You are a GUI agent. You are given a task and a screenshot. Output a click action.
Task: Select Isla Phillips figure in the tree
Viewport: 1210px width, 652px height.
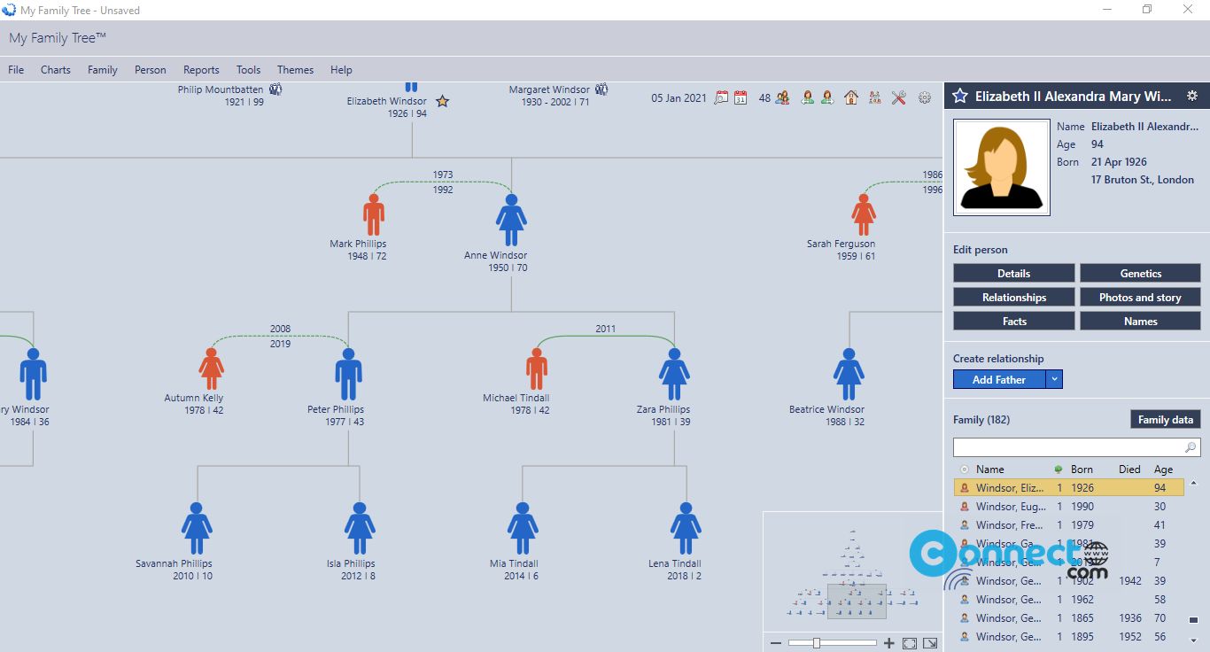click(x=360, y=529)
